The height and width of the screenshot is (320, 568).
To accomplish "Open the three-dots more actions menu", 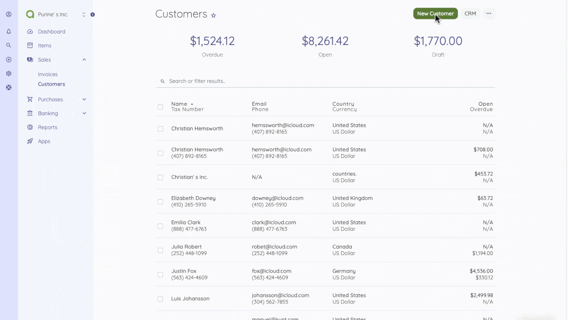I will 489,14.
